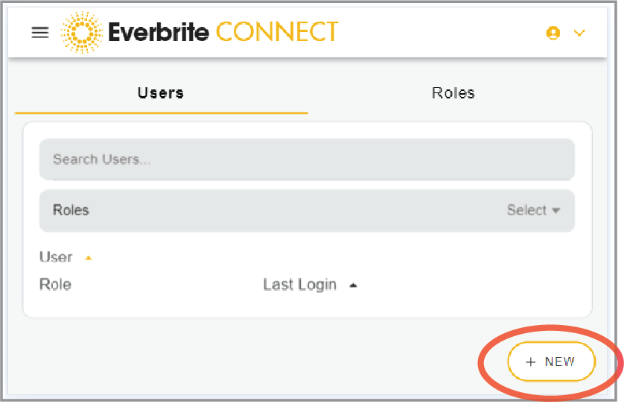Switch to the Users tab
Viewport: 624px width, 404px height.
[x=161, y=93]
